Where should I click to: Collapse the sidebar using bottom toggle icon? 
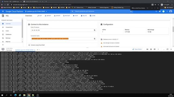[x=3, y=45]
